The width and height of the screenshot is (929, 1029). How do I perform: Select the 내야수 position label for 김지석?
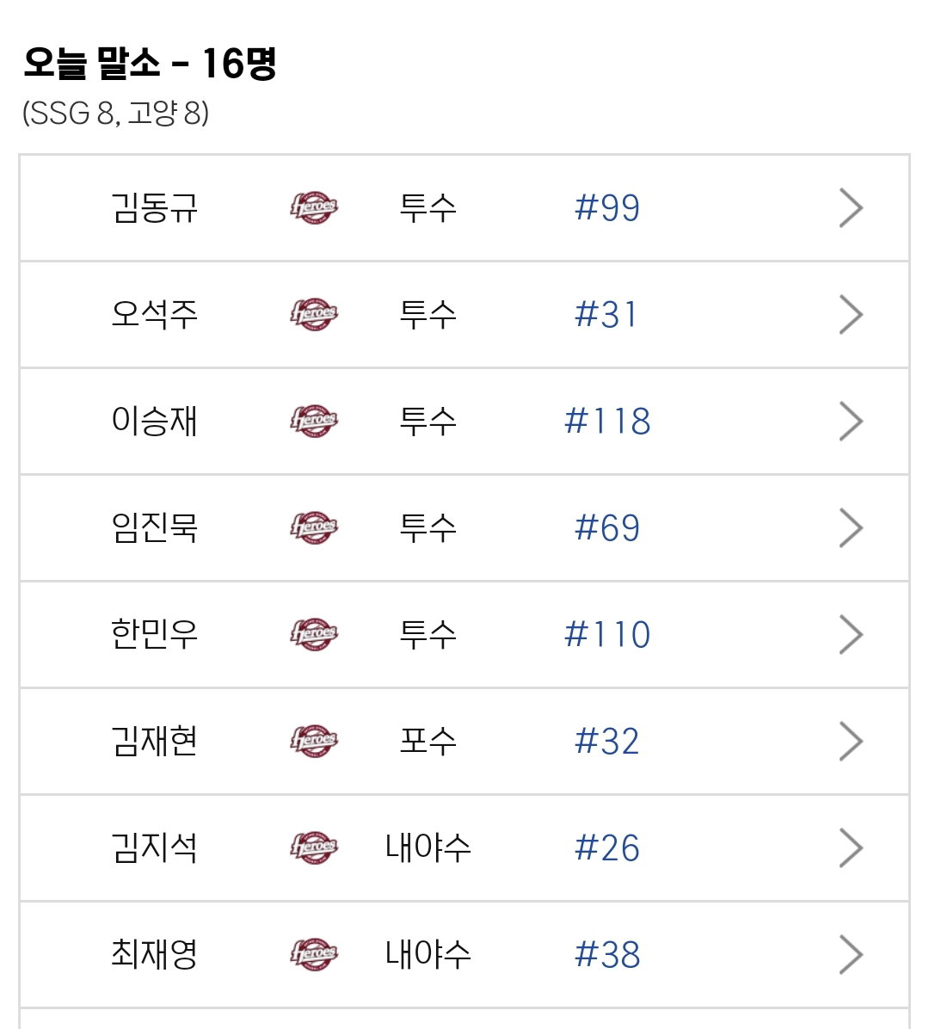click(x=428, y=847)
